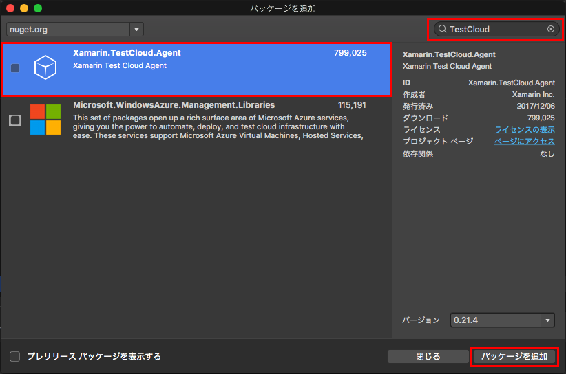
Task: Click the Azure package description text
Action: [x=218, y=126]
